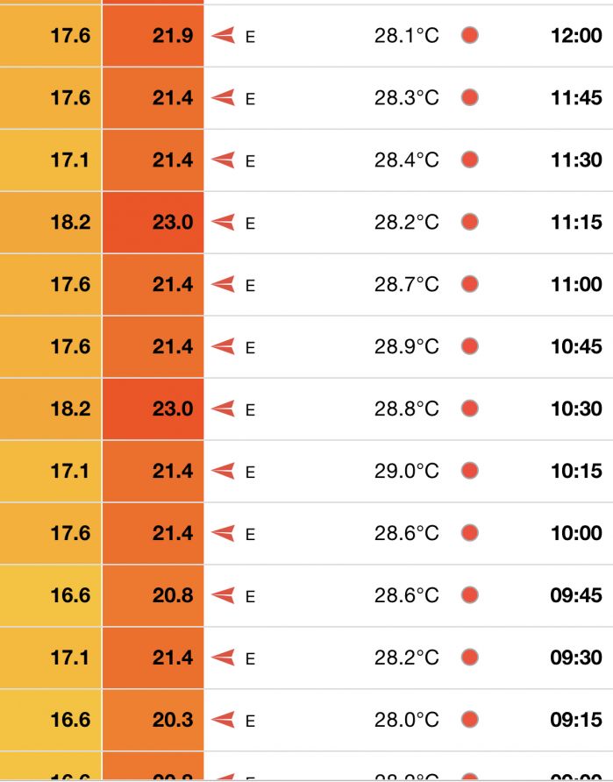613x782 pixels.
Task: Click the wind arrow in the 11:45 row
Action: [x=223, y=97]
